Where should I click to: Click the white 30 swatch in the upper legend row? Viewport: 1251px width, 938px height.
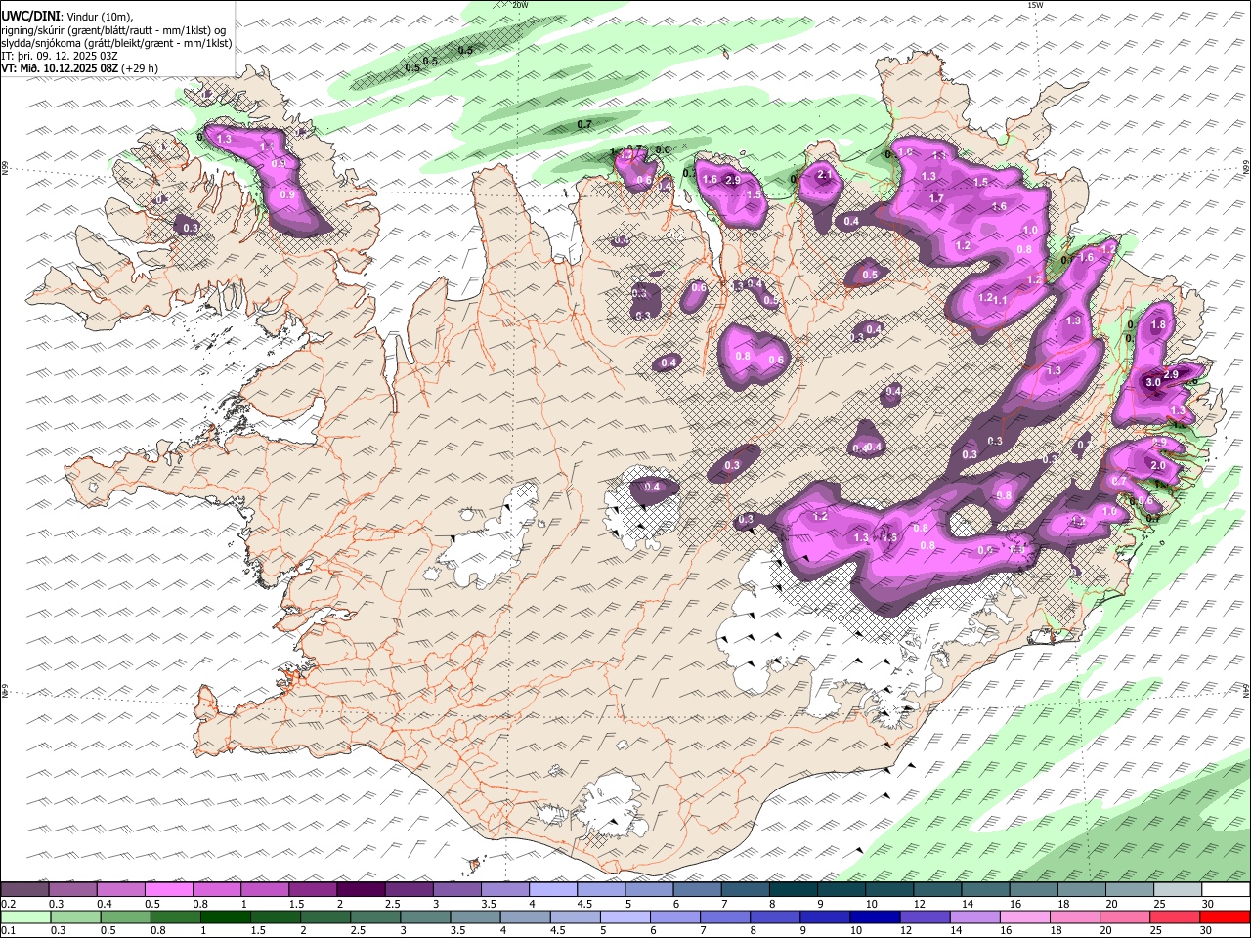[1225, 890]
